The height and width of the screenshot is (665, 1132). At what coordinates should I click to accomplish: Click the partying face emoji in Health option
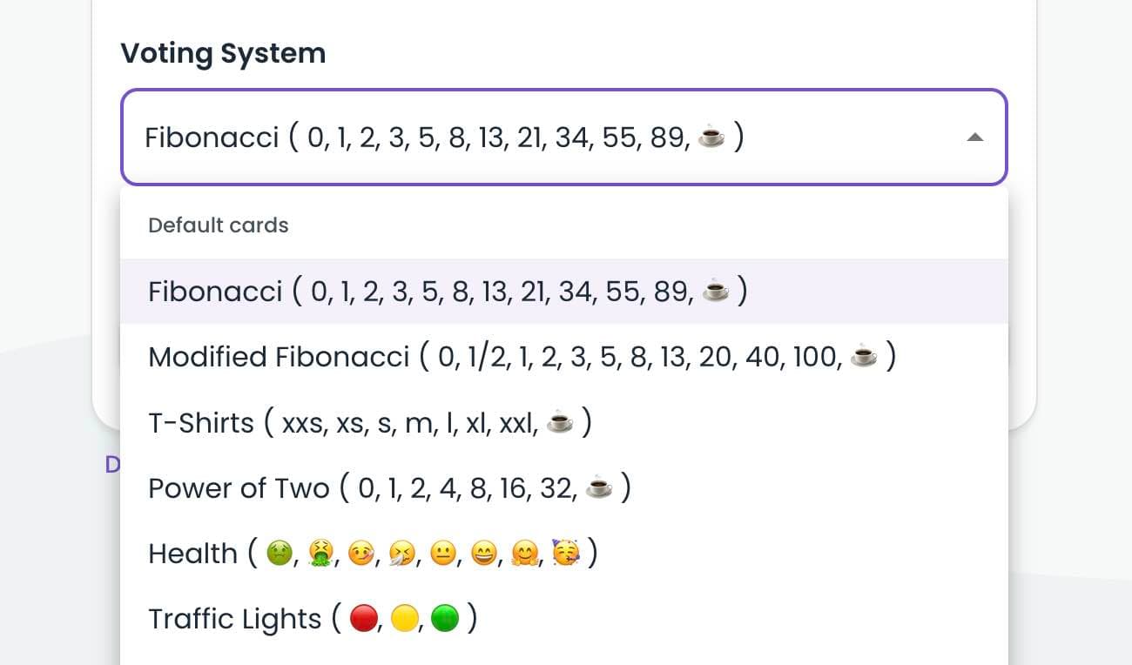[x=566, y=551]
